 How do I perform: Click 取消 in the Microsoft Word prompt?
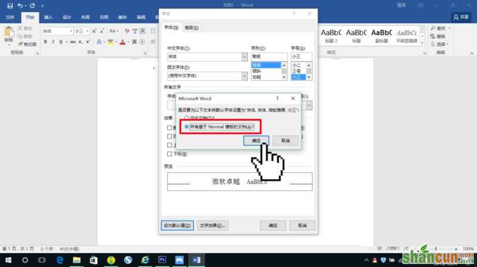[286, 140]
